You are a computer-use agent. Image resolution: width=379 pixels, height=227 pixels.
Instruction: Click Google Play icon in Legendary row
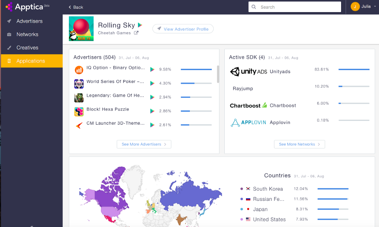coord(152,97)
